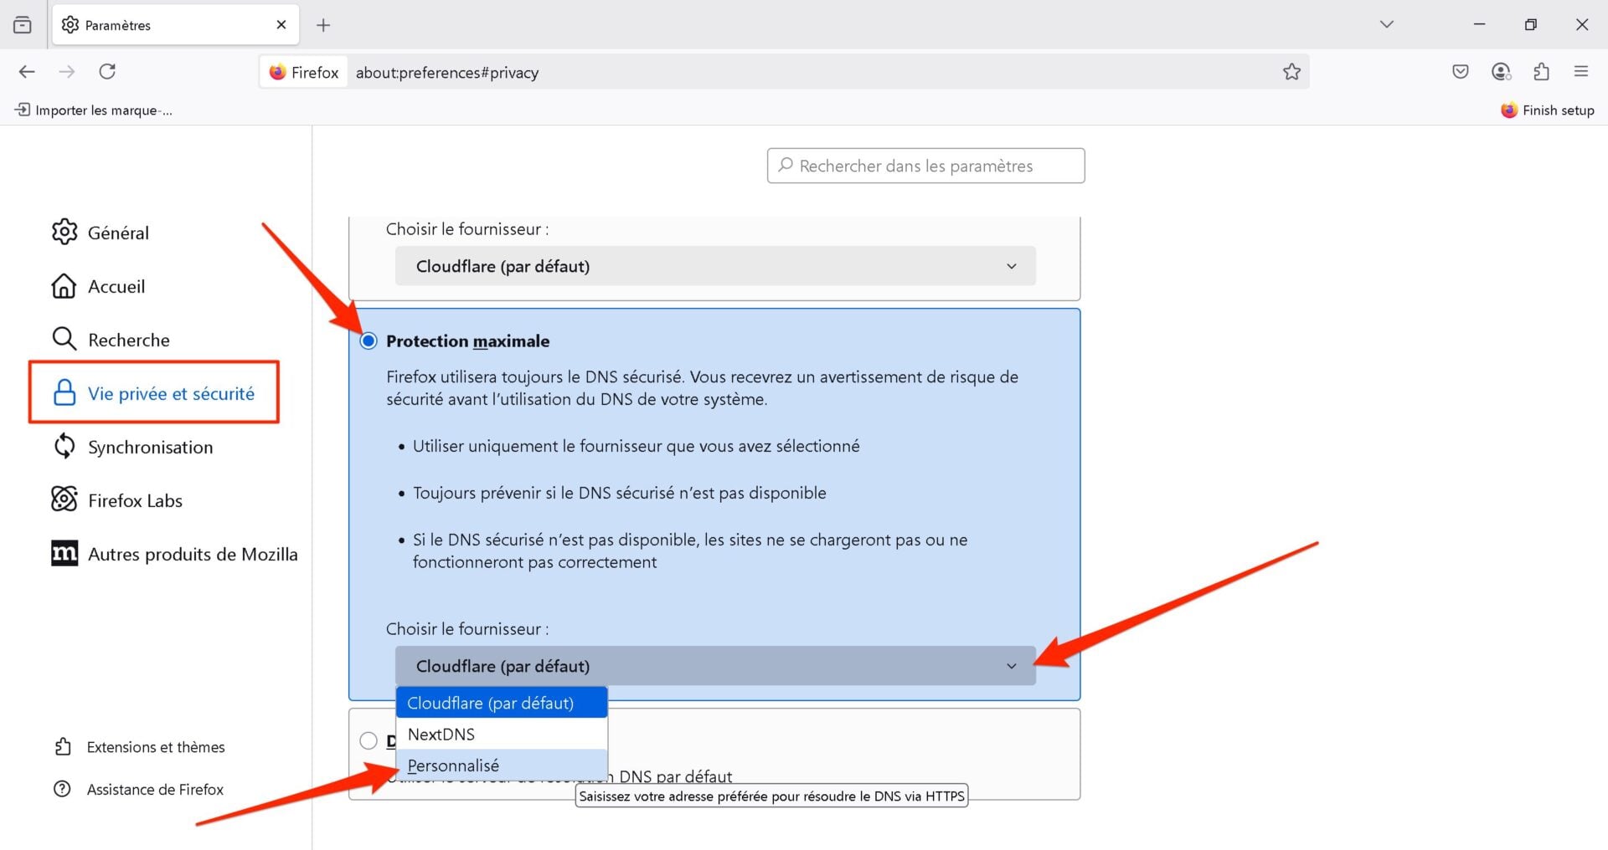Open the Firefox account icon
Screen dimensions: 1608x850
(1501, 72)
